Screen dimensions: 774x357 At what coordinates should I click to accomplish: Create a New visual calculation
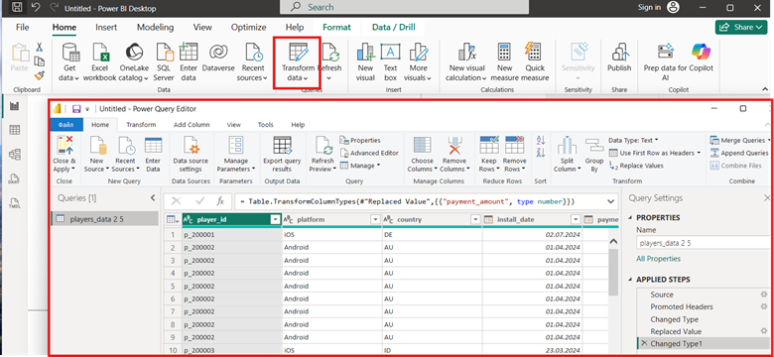coord(466,62)
